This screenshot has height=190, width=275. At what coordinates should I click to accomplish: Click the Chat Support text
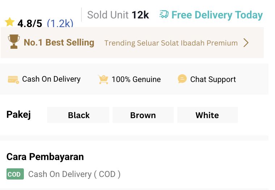[213, 79]
